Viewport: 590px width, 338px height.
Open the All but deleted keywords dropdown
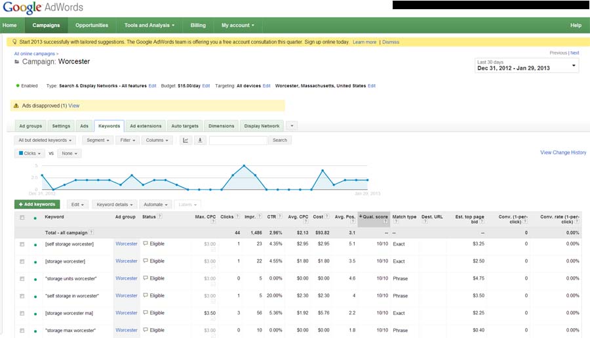[x=45, y=140]
